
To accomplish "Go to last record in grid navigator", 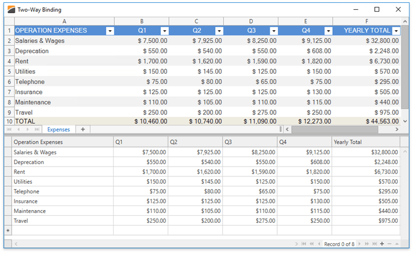I will (x=375, y=244).
